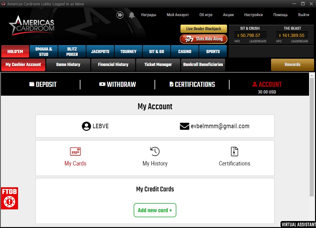316x228 pixels.
Task: Click Sit & Crush jackpot amount 50,798.57
Action: click(250, 35)
